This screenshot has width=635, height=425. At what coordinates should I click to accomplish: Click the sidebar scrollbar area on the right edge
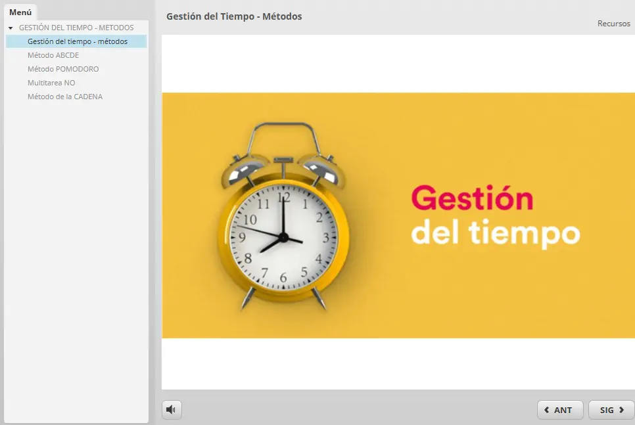click(x=152, y=197)
